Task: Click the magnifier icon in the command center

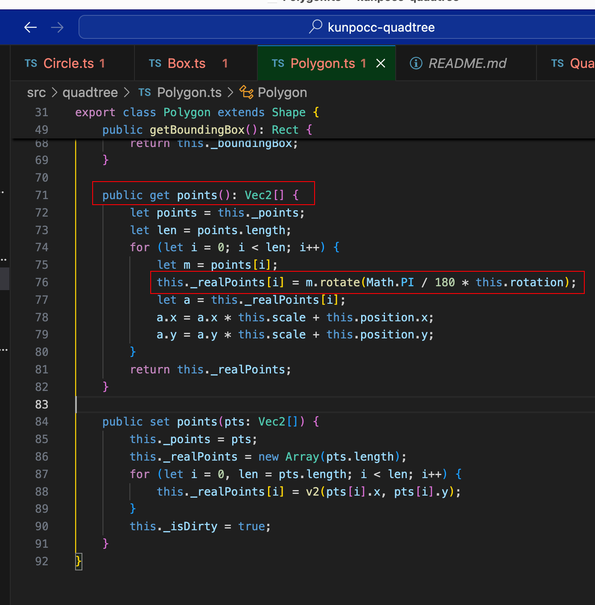Action: [315, 26]
